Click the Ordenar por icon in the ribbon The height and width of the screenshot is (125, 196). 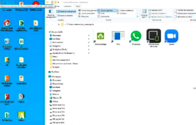tap(144, 12)
